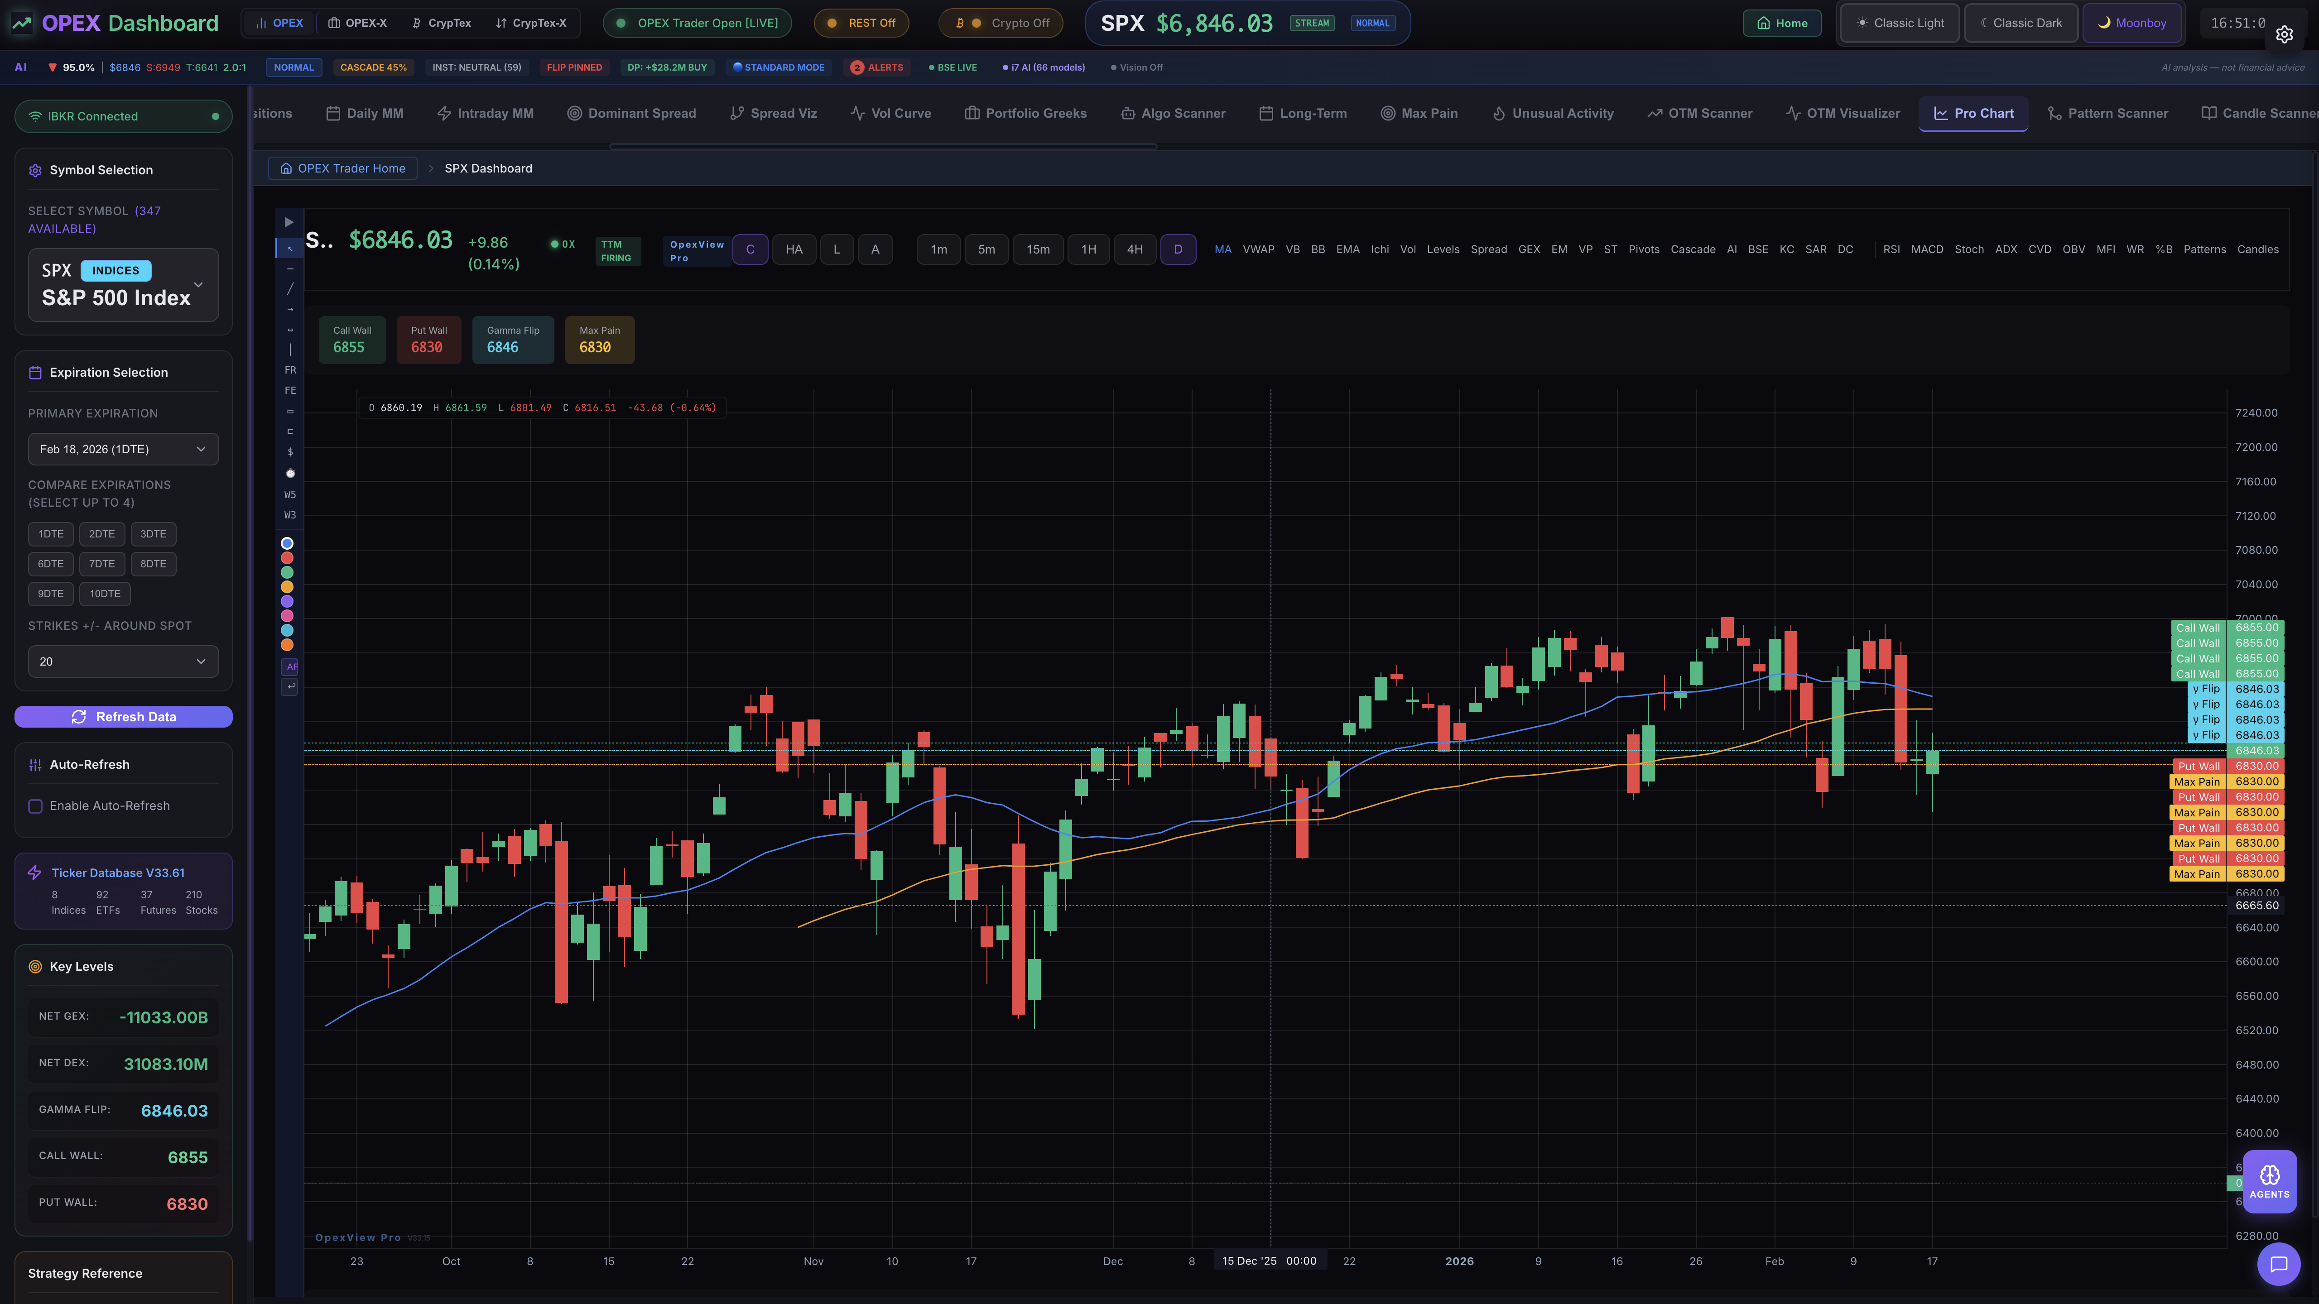Screen dimensions: 2319x1304
Task: Open the Vol Curve tab
Action: [x=890, y=113]
